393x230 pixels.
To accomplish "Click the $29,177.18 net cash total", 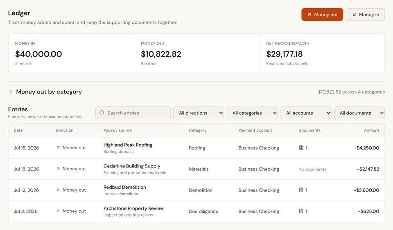I will 284,54.
